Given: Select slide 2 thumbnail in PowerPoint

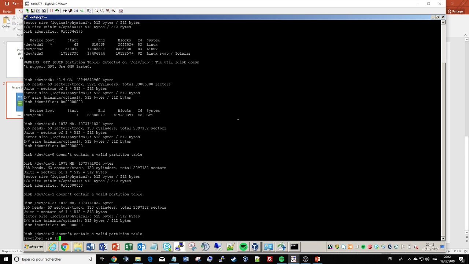Looking at the screenshot, I should tap(15, 100).
